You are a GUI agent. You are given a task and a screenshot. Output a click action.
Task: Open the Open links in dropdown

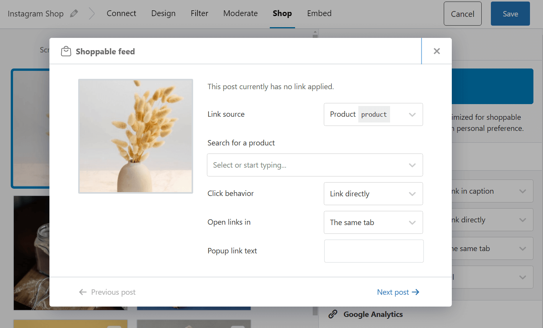[x=412, y=222]
